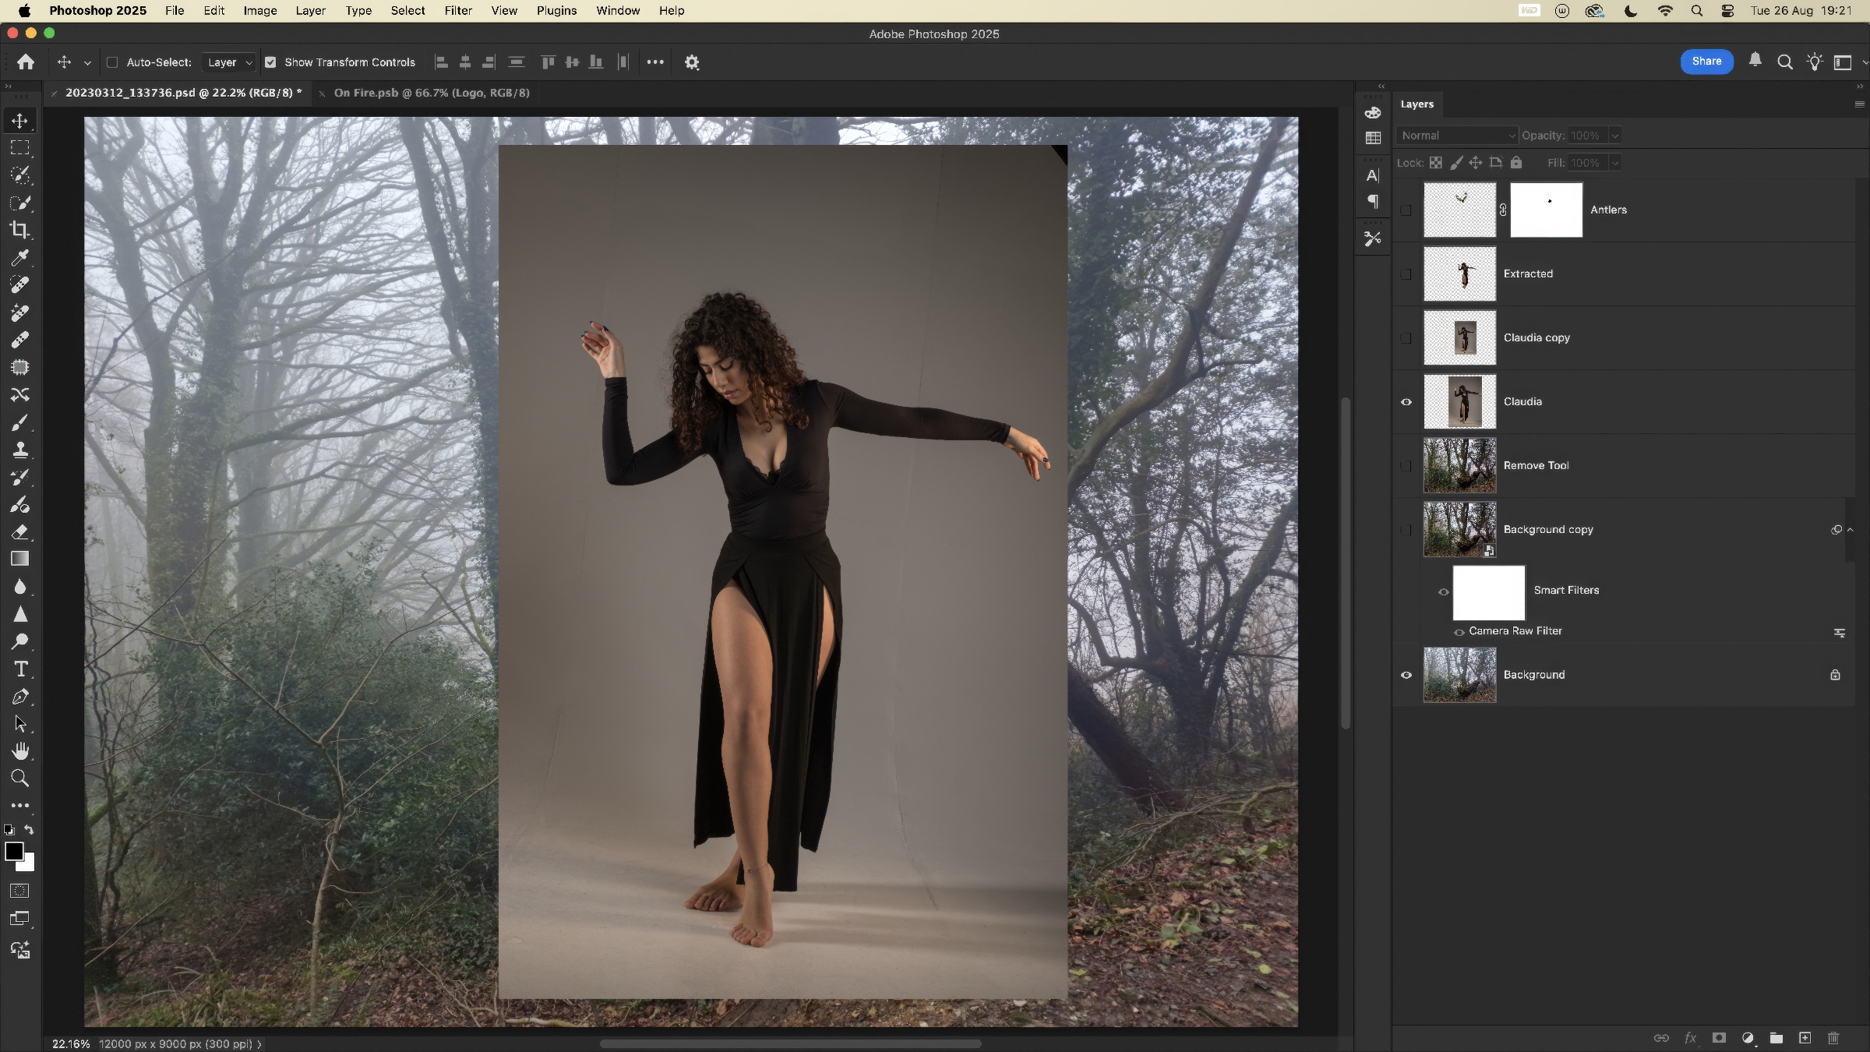This screenshot has width=1870, height=1052.
Task: Select the Eyedropper tool
Action: click(x=20, y=257)
